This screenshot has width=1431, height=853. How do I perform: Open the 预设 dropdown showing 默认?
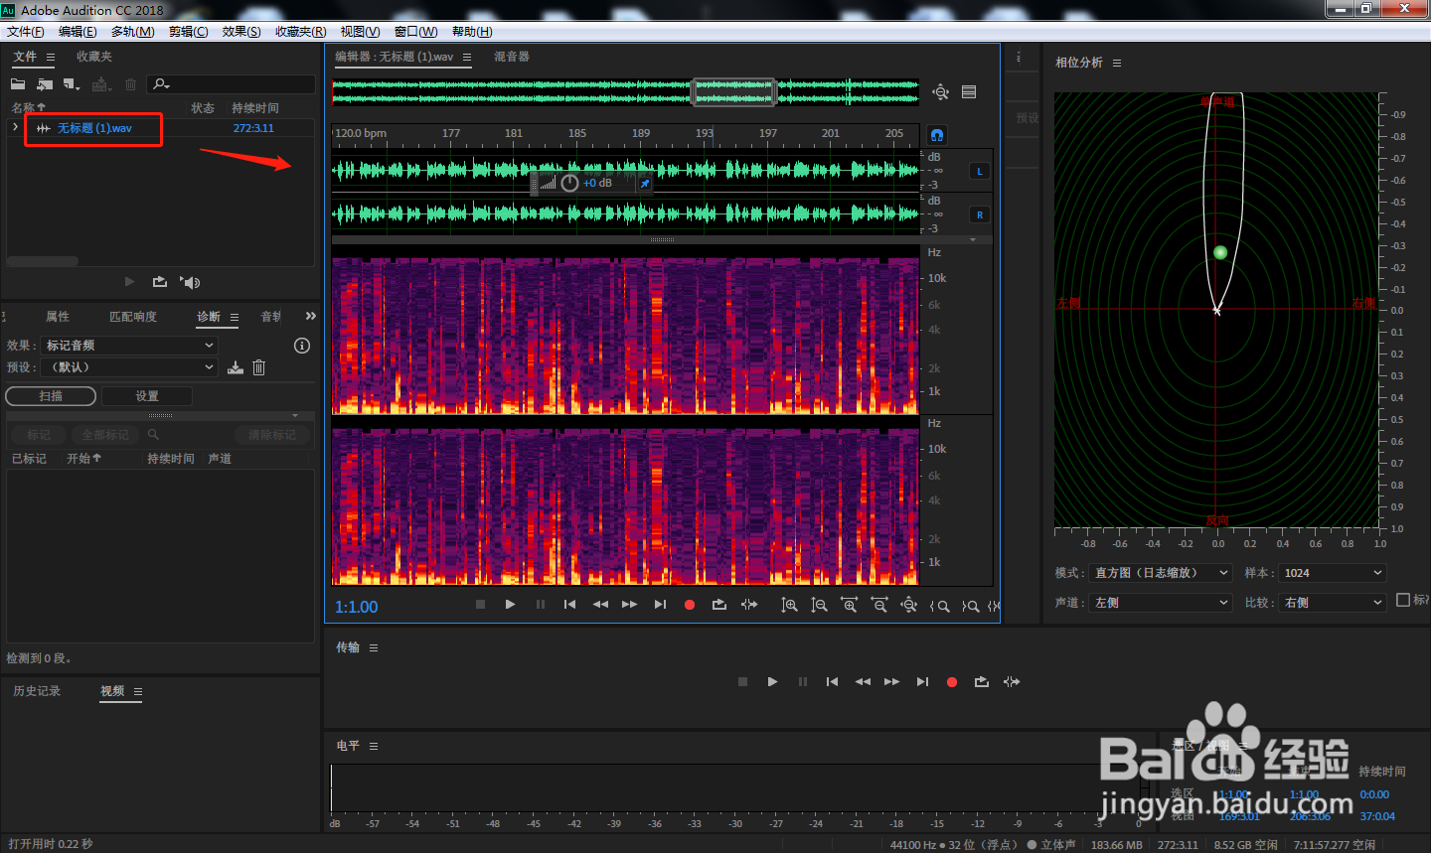(129, 367)
